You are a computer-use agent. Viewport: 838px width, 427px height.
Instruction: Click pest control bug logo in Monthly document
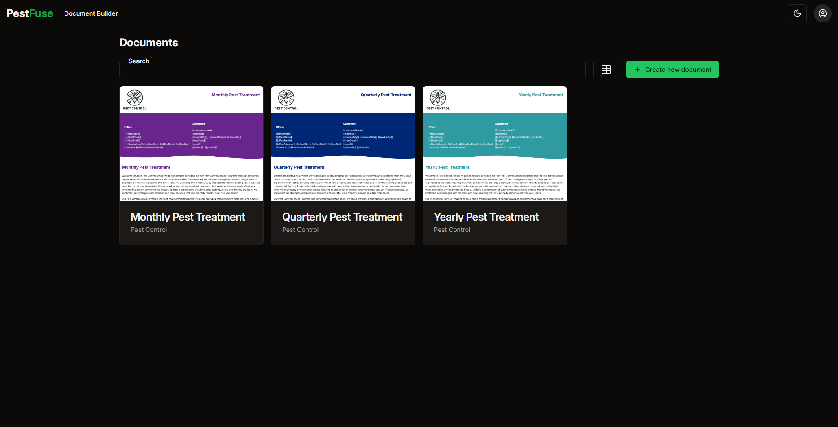click(135, 98)
